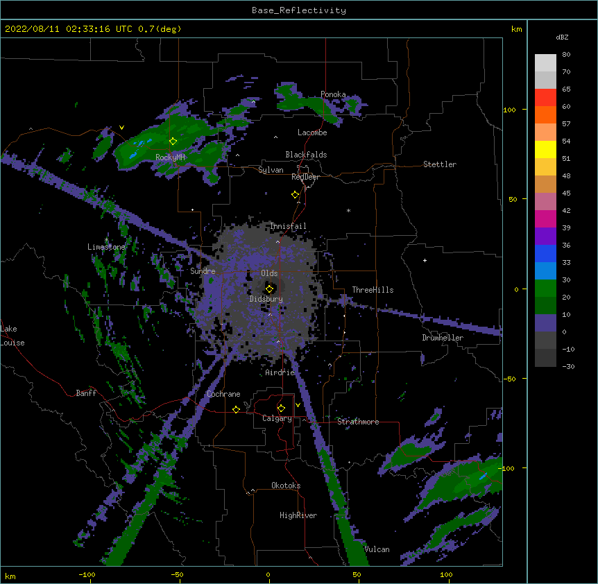
Task: Click the Calgary city label
Action: [277, 418]
